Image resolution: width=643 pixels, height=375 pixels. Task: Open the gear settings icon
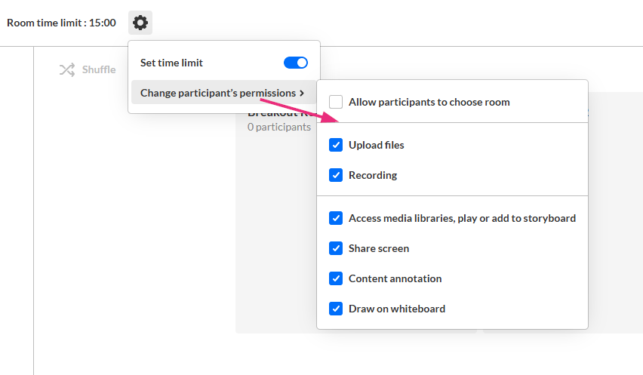pyautogui.click(x=140, y=23)
